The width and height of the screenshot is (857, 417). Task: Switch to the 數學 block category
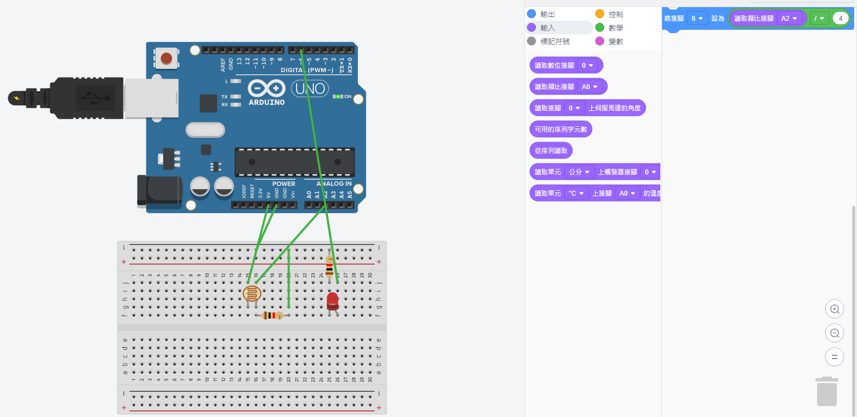[615, 28]
